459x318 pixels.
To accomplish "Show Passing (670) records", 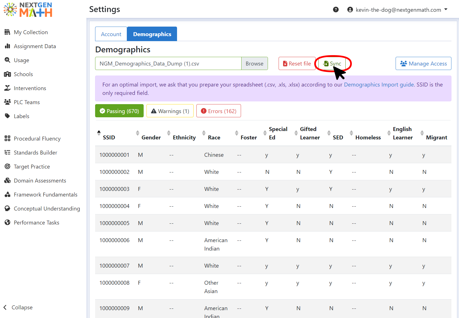I will [x=119, y=111].
